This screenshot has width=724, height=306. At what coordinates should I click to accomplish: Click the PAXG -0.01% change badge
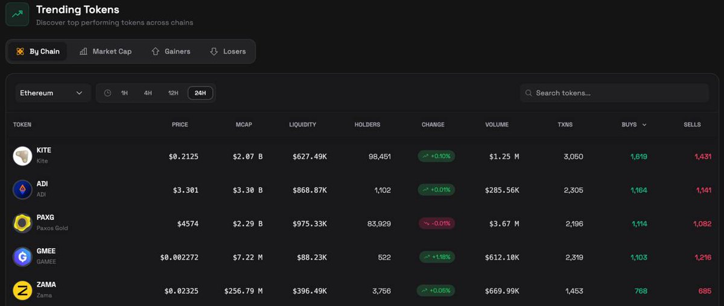437,223
